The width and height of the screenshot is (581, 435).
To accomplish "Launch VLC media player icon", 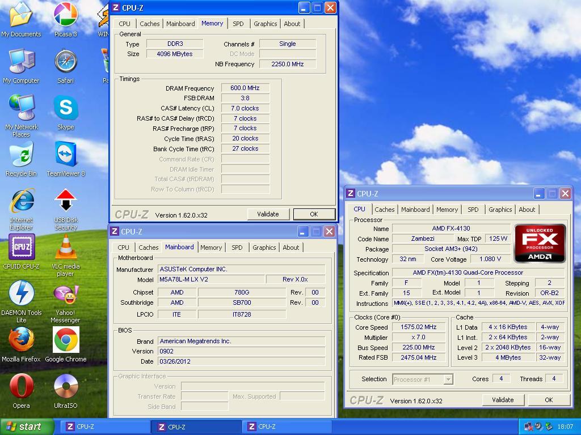I will [x=66, y=255].
